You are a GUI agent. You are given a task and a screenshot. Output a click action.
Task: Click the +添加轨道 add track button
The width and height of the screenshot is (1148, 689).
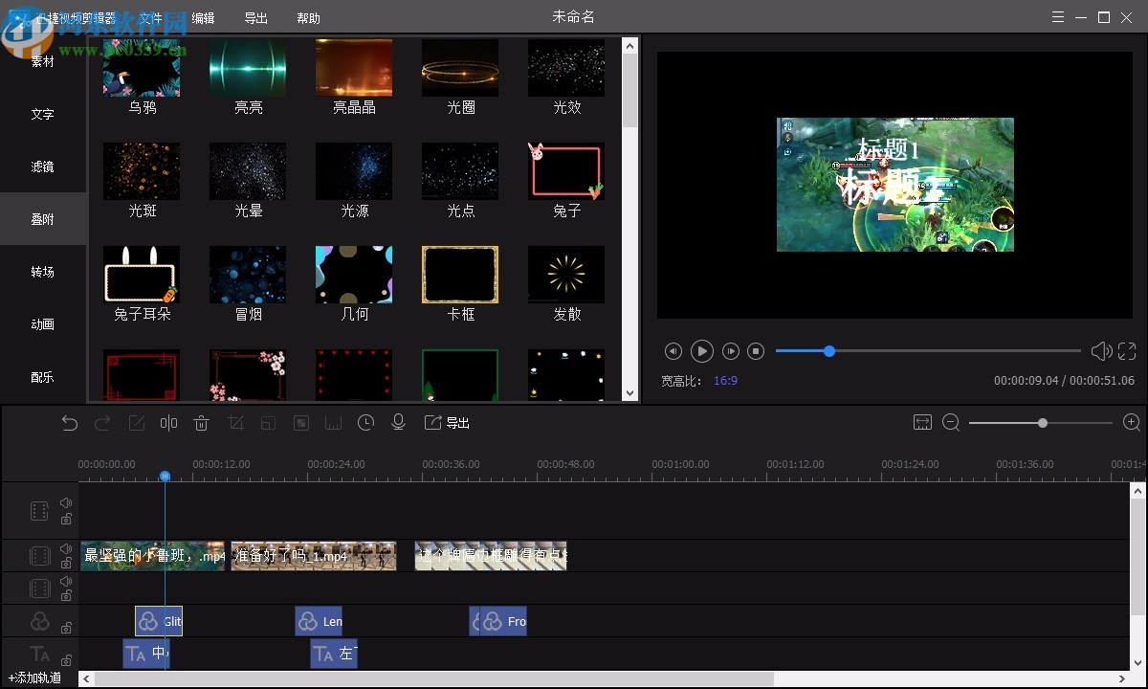click(34, 678)
